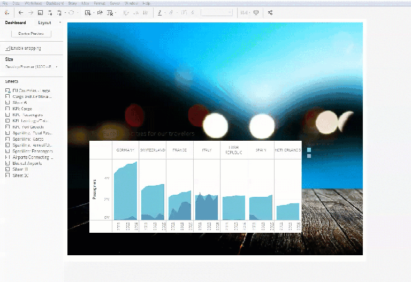
Task: Open the highlight dropdown arrow
Action: pos(165,13)
